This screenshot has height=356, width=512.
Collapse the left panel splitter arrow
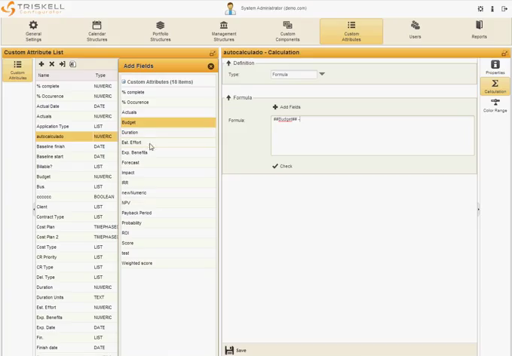tap(34, 209)
